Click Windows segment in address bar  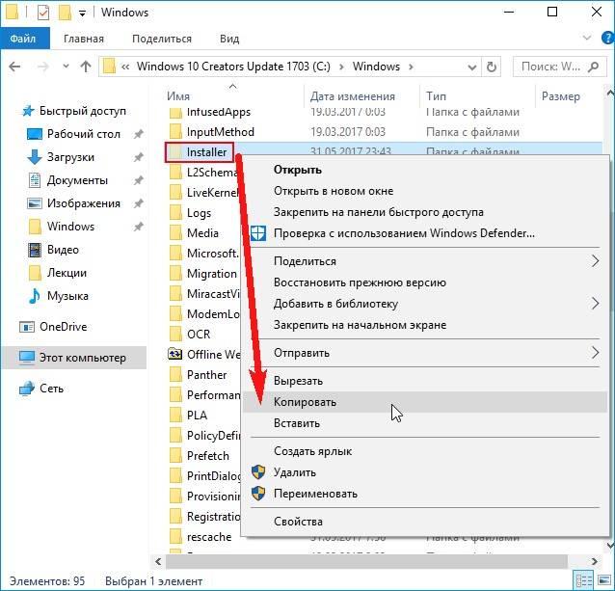click(376, 67)
